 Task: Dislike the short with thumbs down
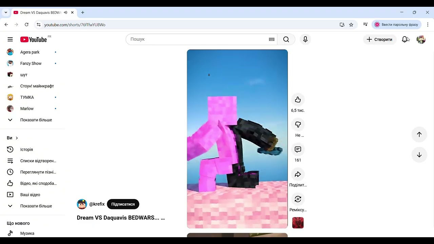coord(298,124)
